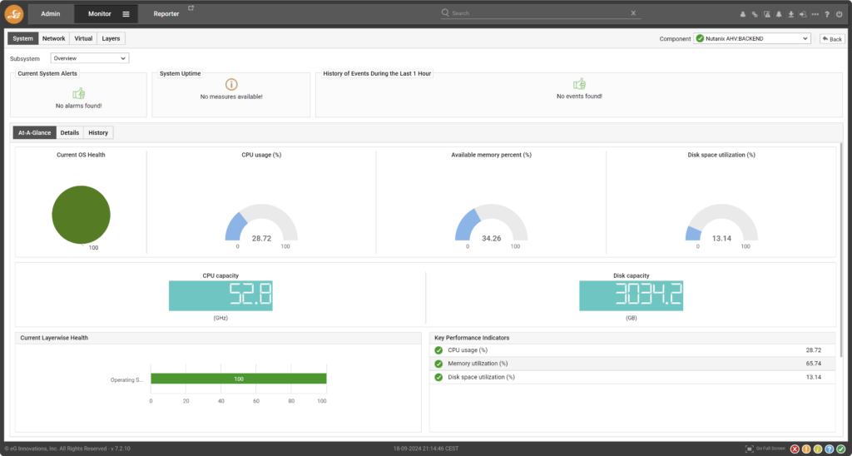The width and height of the screenshot is (852, 456).
Task: Click green check next to CPU usage KPI
Action: (438, 350)
